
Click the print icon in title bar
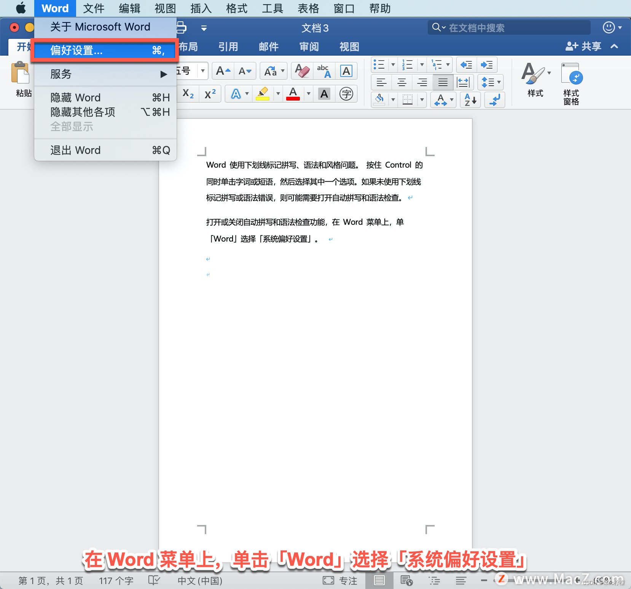[x=182, y=28]
